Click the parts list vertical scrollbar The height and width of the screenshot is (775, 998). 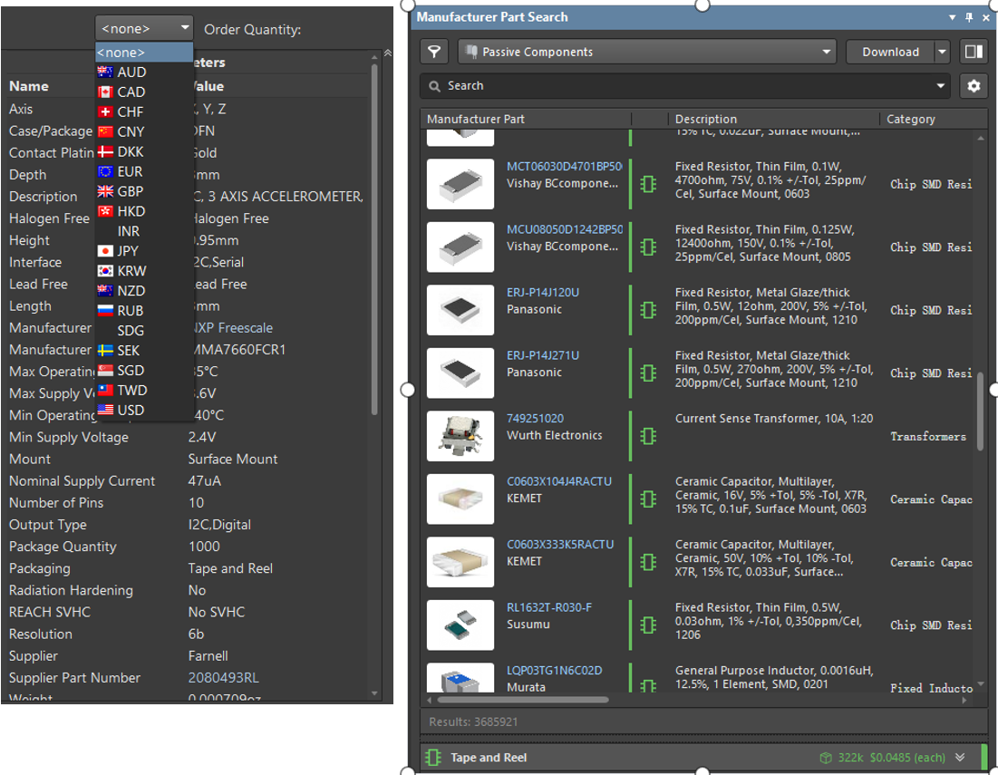[980, 412]
